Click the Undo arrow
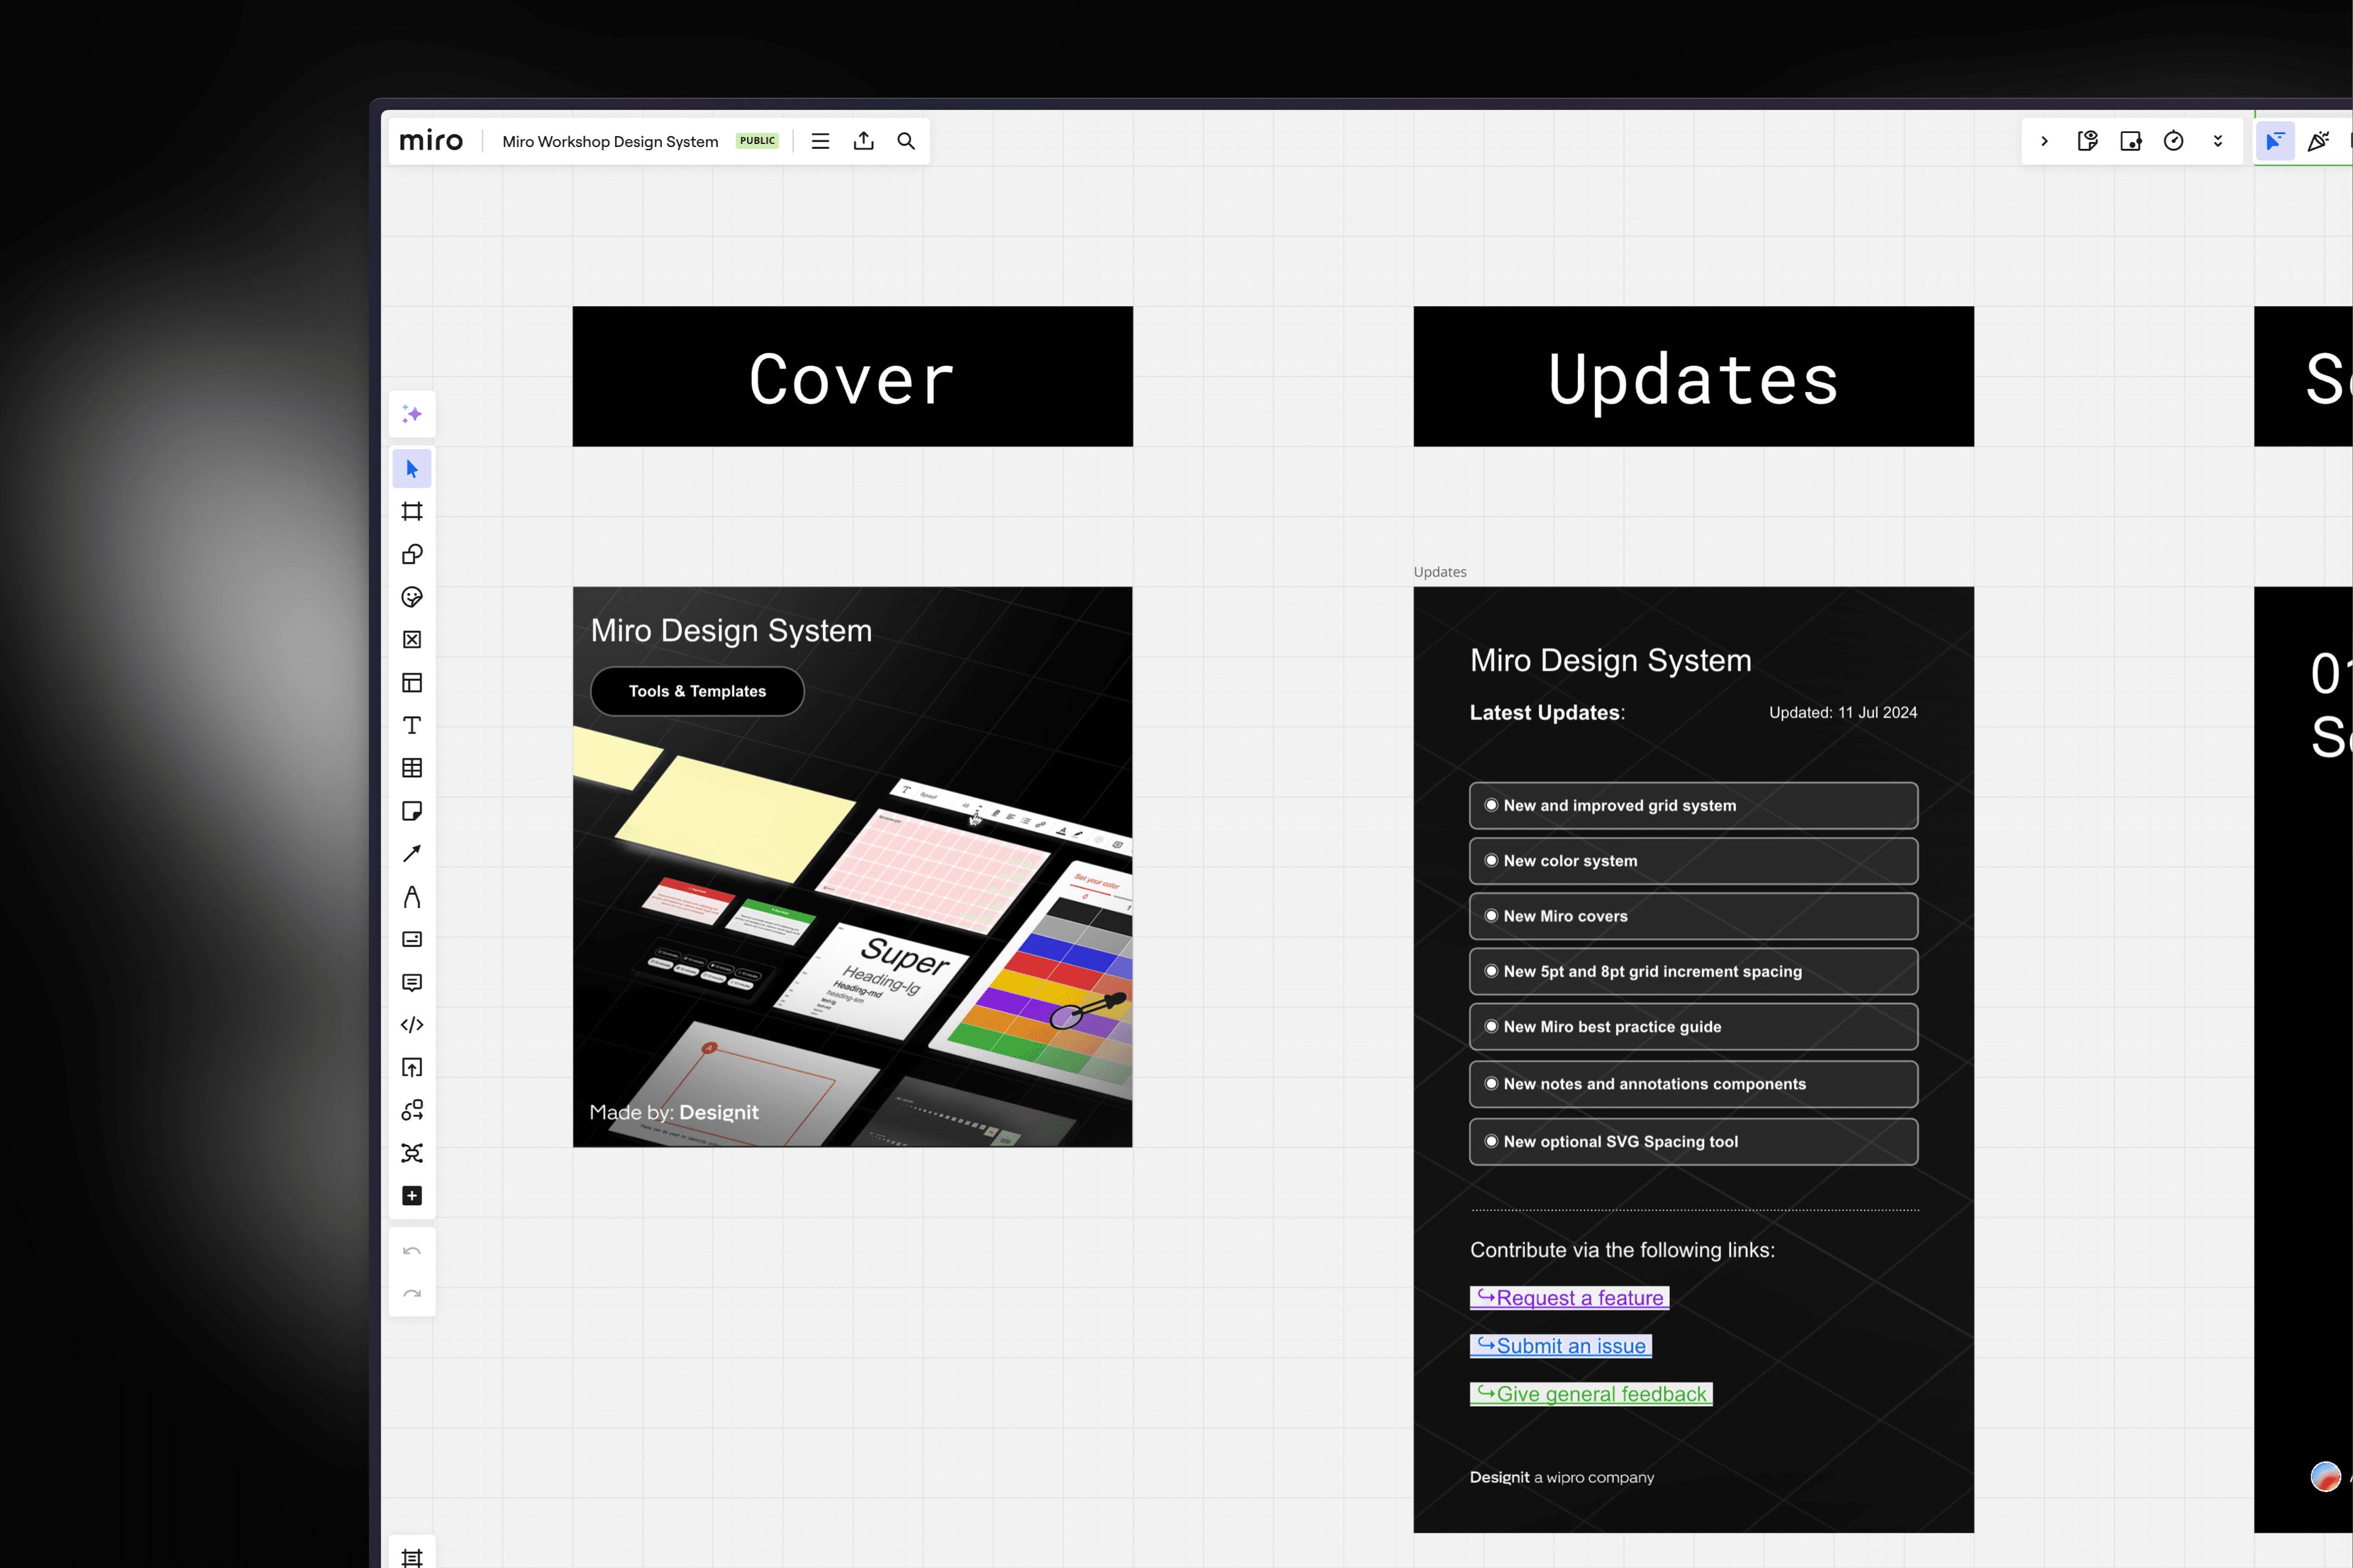The height and width of the screenshot is (1568, 2353). tap(412, 1252)
